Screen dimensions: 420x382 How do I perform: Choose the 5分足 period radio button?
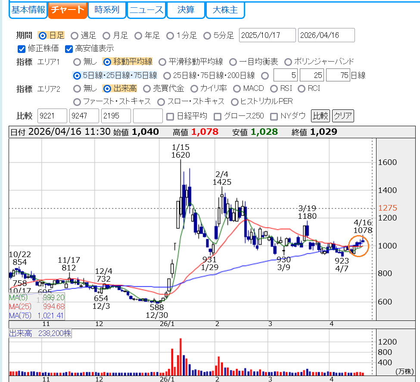[x=207, y=35]
